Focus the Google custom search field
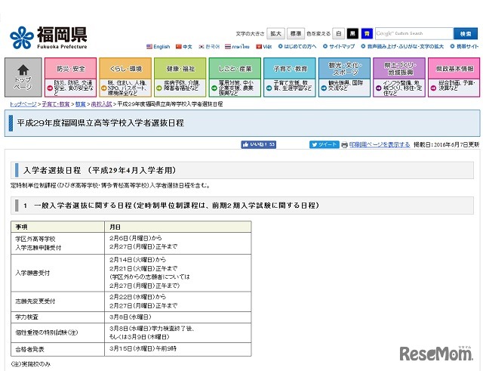The height and width of the screenshot is (371, 483). coord(414,33)
